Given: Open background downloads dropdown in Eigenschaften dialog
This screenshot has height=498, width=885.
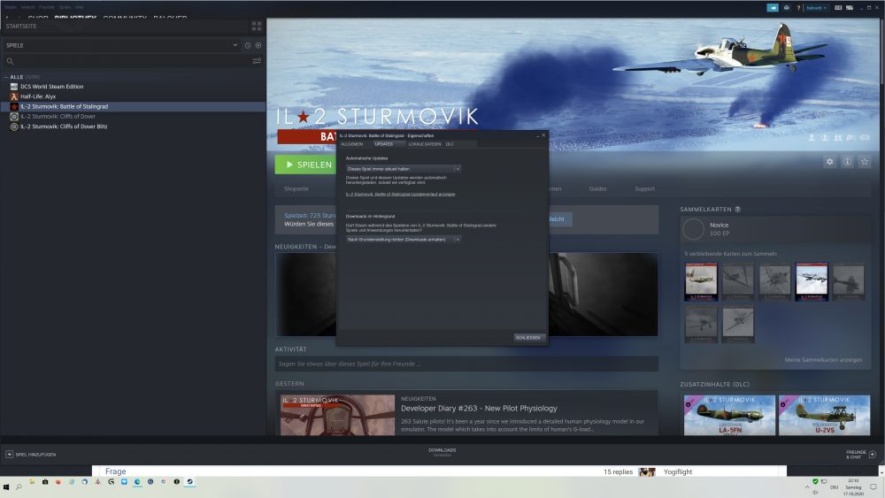Looking at the screenshot, I should (403, 239).
